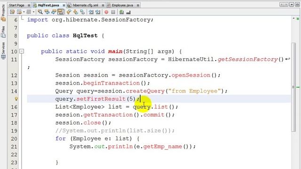
Task: Click the Shift Line Right icon
Action: pyautogui.click(x=98, y=12)
